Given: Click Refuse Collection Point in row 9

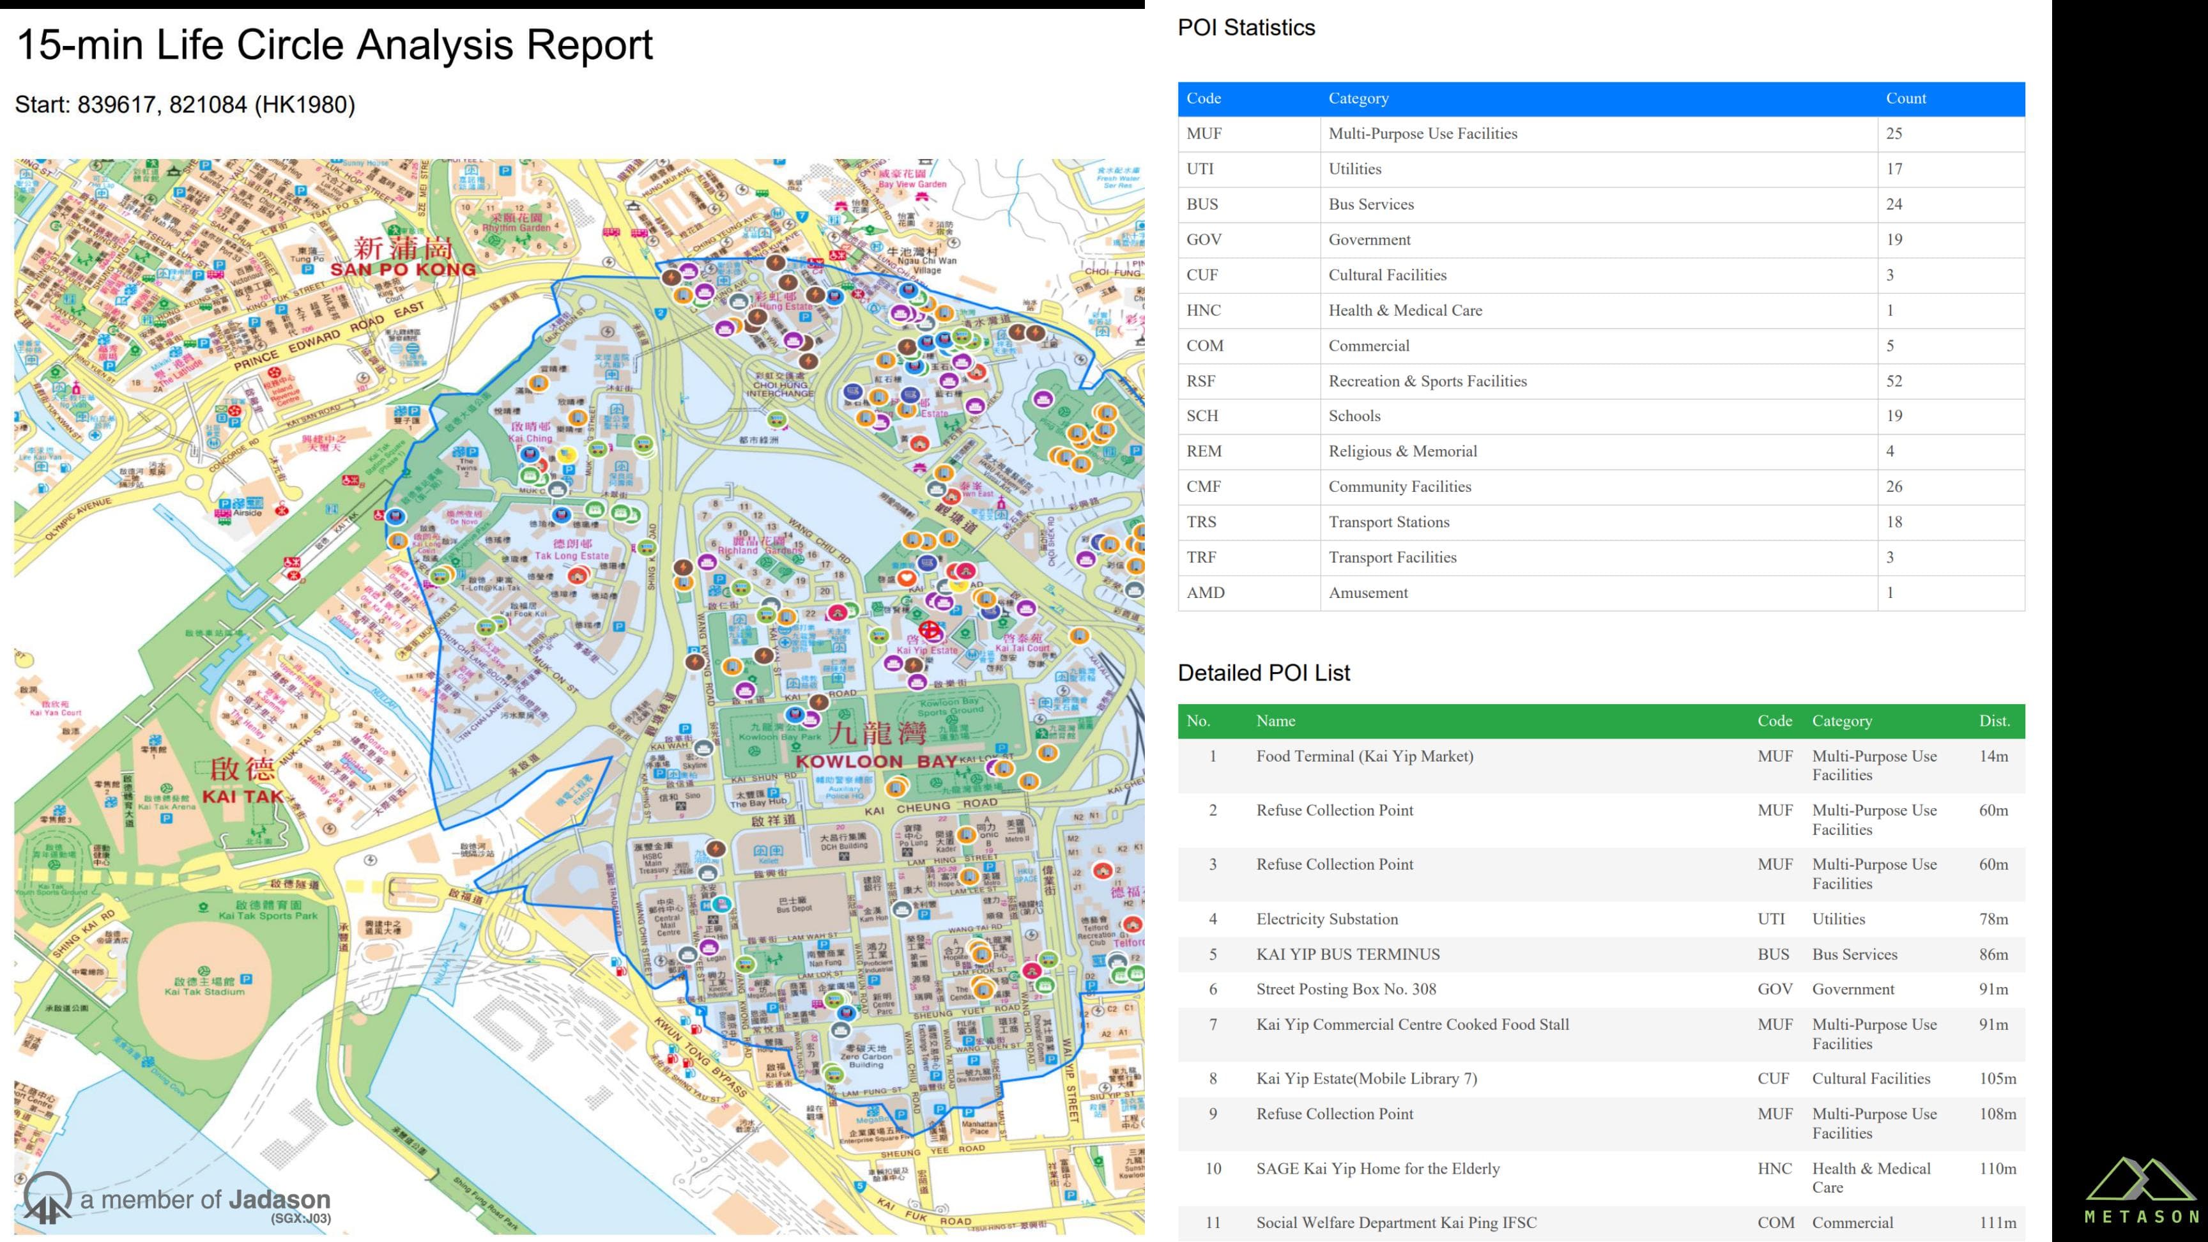Looking at the screenshot, I should click(x=1335, y=1114).
